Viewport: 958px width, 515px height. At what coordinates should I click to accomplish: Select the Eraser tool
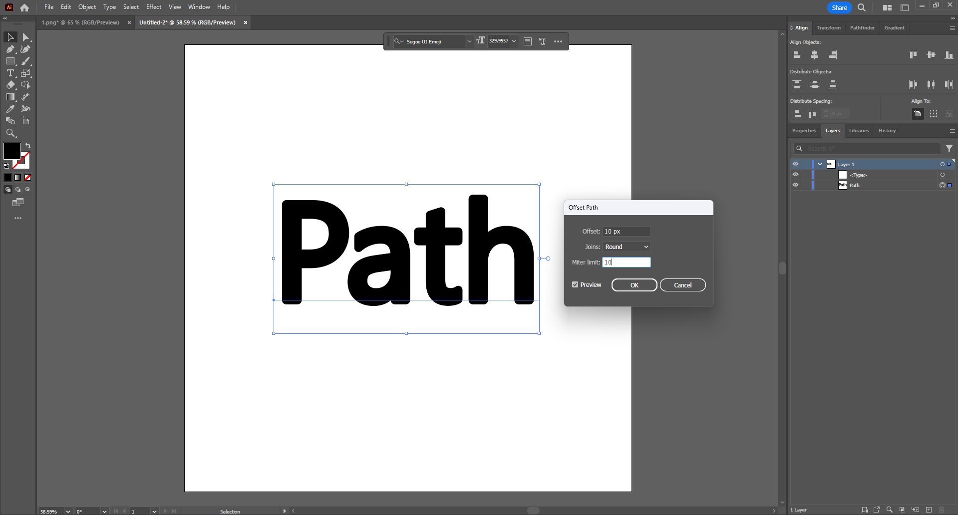click(x=10, y=85)
